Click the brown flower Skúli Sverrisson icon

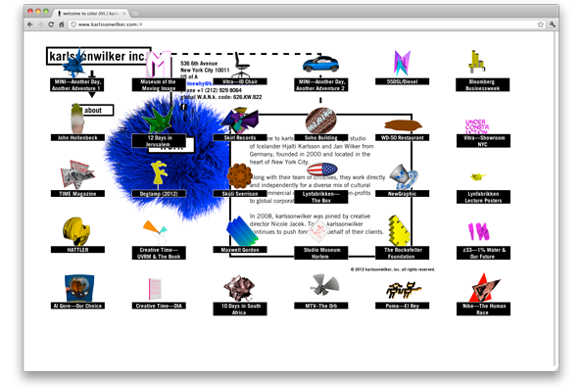[239, 175]
